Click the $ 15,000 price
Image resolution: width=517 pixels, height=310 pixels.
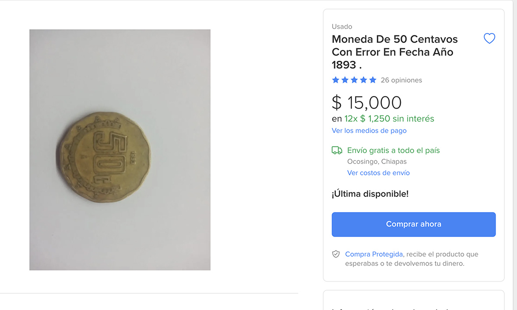tap(367, 102)
